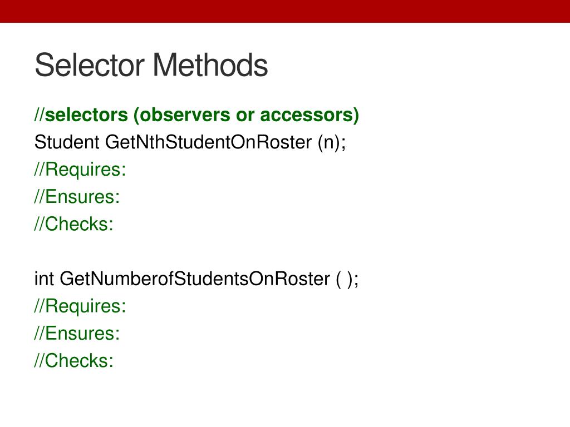This screenshot has width=570, height=427.
Task: Click the Checks comment for GetNthStudentOnRoster
Action: tap(74, 224)
